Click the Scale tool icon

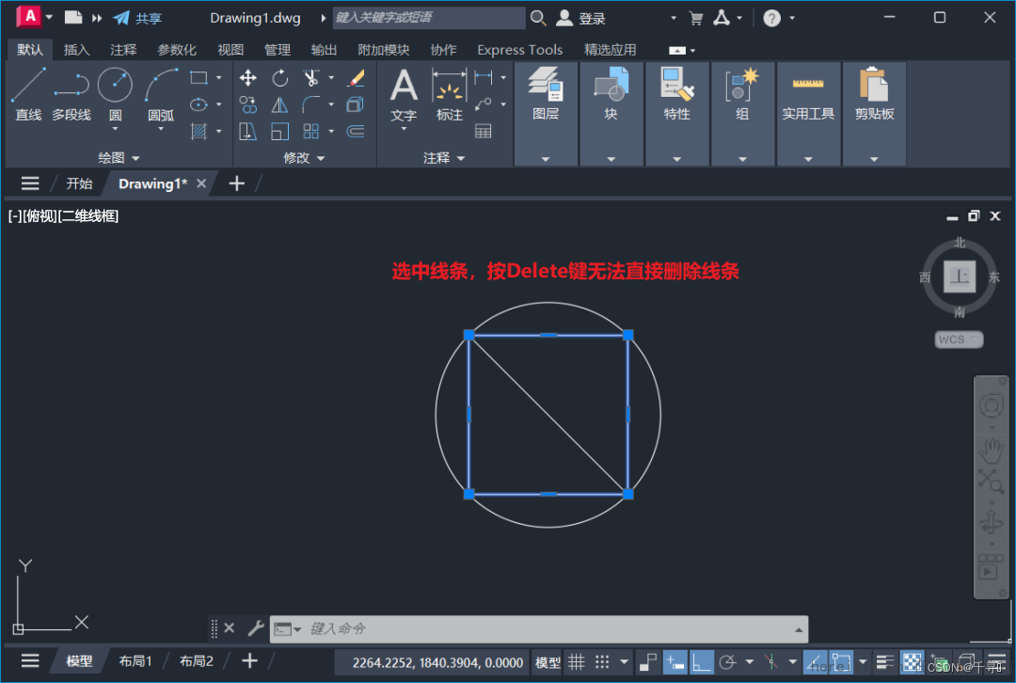tap(280, 132)
